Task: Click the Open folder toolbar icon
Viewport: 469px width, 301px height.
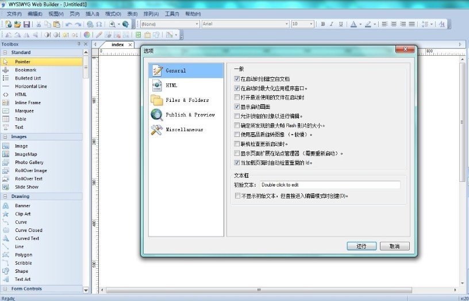Action: (x=18, y=24)
